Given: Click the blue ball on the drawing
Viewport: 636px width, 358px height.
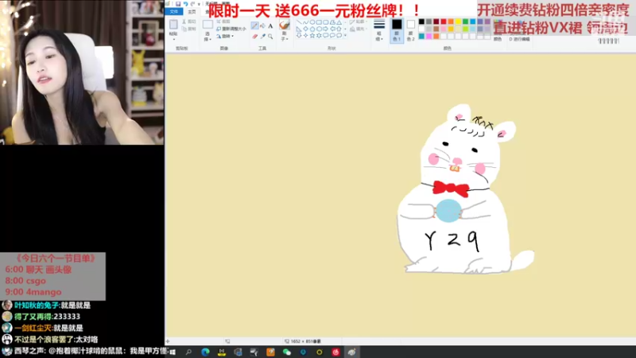Looking at the screenshot, I should click(448, 210).
